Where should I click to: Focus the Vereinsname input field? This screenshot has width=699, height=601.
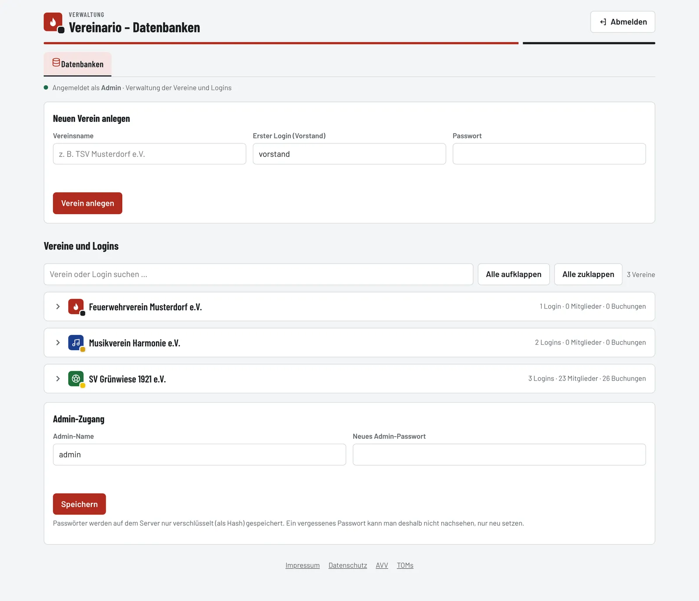click(x=149, y=154)
